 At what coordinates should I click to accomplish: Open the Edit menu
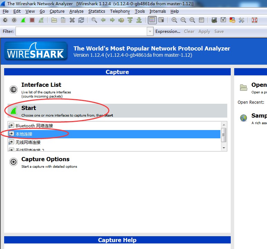(17, 11)
